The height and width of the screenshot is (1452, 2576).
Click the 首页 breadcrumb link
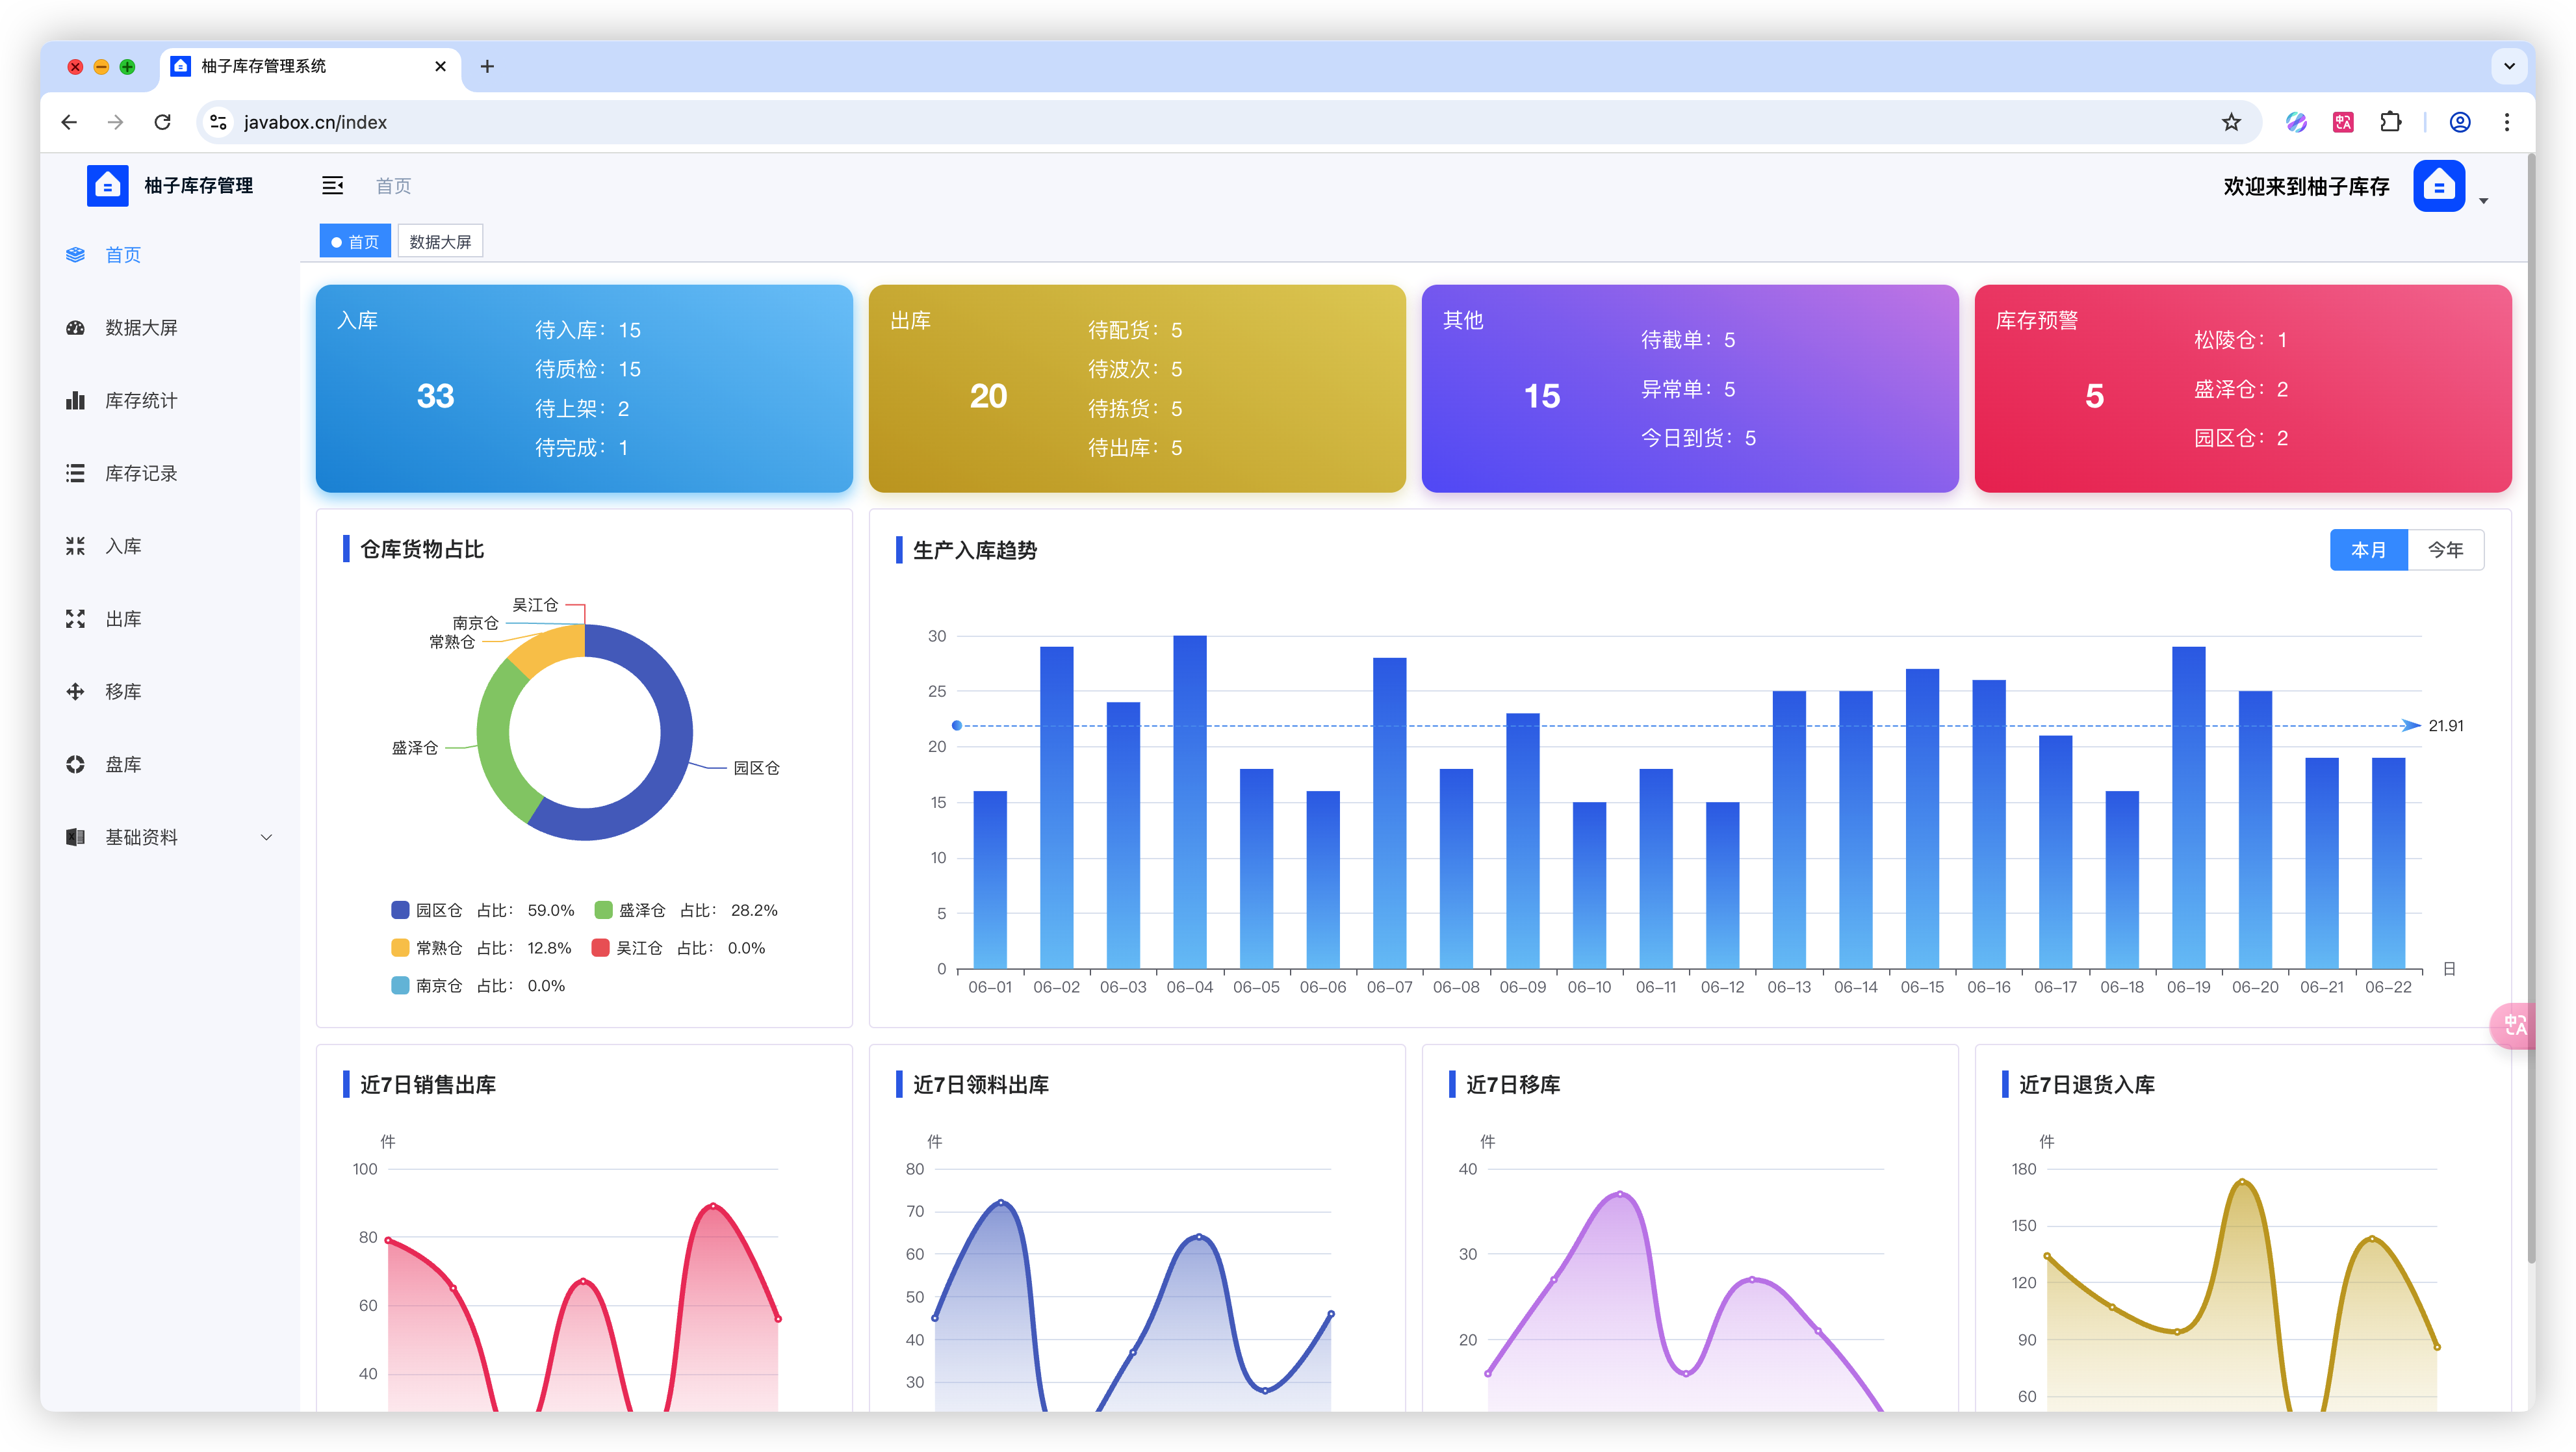(393, 186)
